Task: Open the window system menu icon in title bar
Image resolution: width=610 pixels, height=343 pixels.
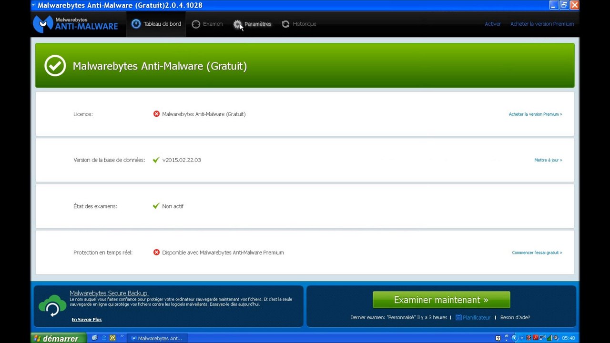Action: [x=33, y=5]
